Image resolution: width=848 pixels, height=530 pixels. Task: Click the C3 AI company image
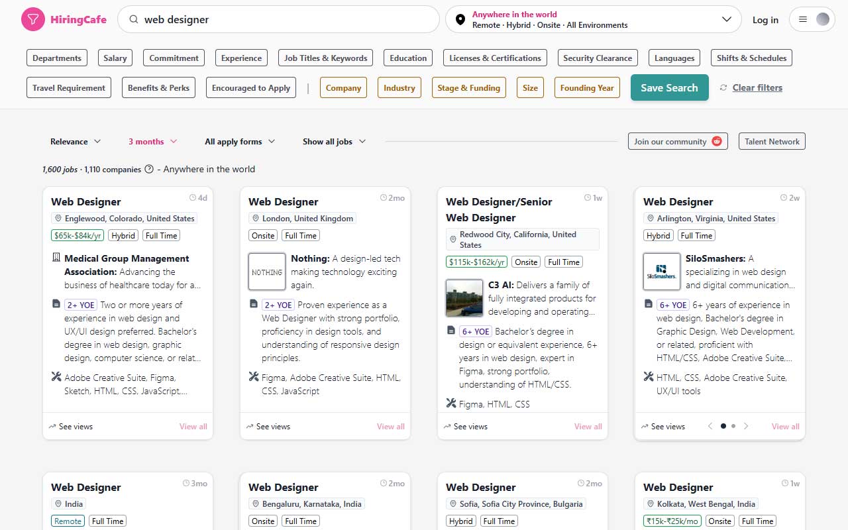coord(464,298)
